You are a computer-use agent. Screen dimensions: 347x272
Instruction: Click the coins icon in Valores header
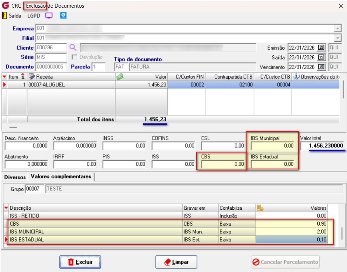click(260, 208)
